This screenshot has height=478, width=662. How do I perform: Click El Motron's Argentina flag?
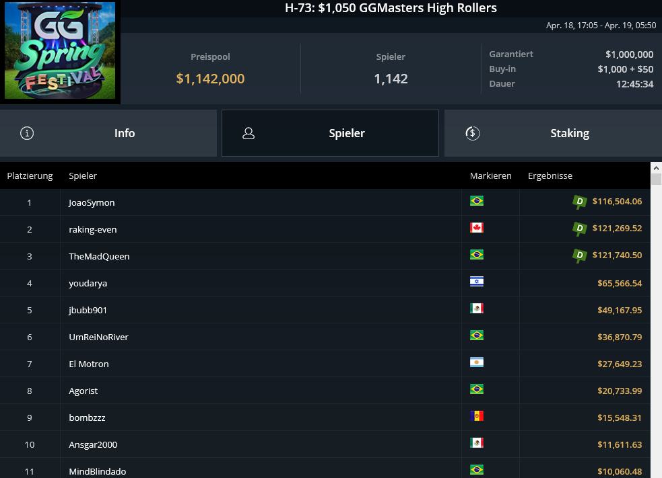coord(477,362)
